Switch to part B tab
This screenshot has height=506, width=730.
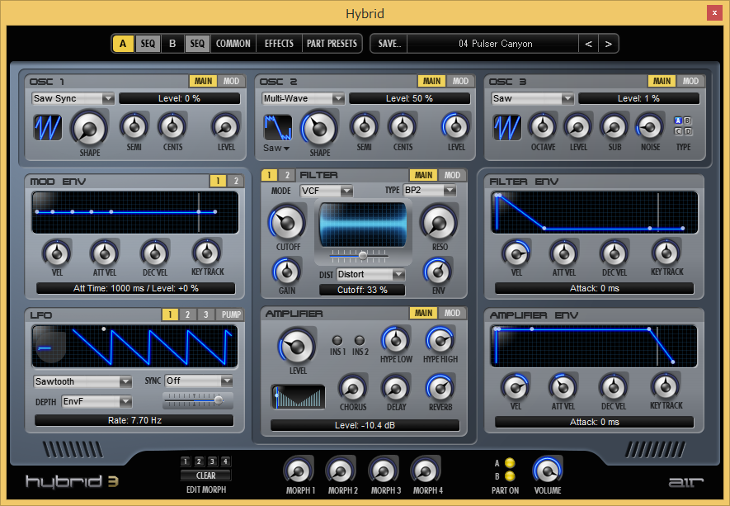pyautogui.click(x=172, y=43)
